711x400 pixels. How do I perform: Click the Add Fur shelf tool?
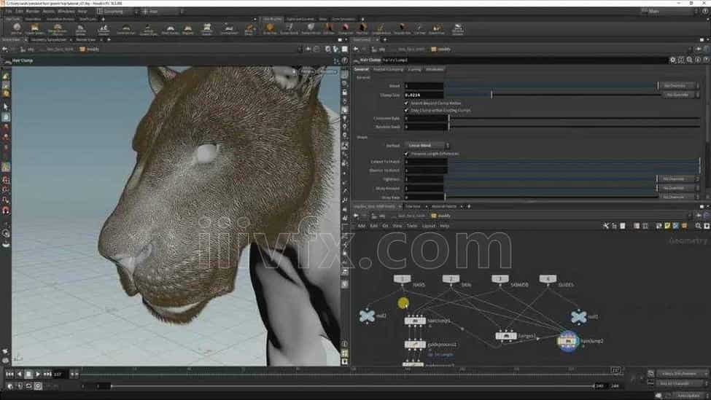[16, 29]
